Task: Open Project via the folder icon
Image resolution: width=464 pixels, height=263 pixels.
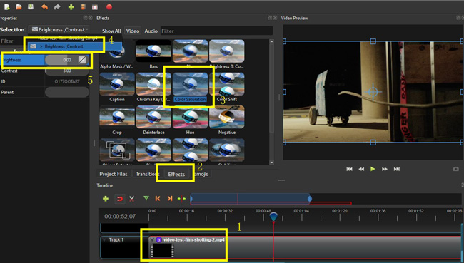Action: (19, 7)
